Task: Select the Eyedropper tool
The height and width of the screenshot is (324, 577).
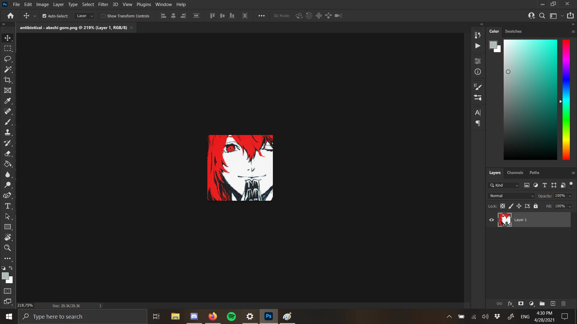Action: 8,101
